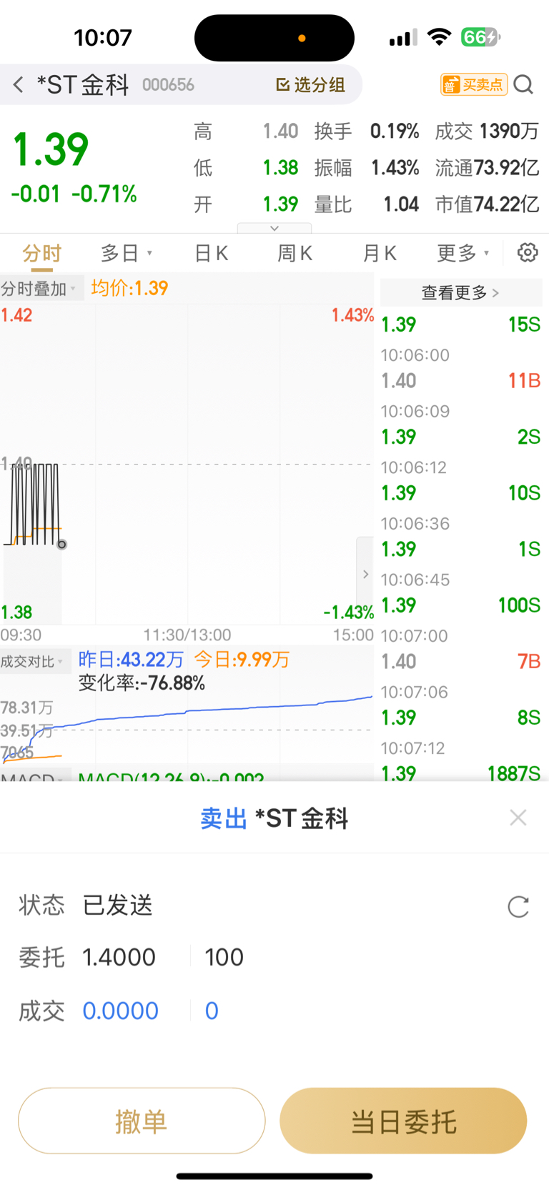Tap the 流通73.92亿 value
This screenshot has height=1190, width=549.
coord(487,168)
